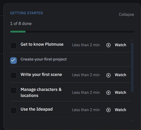Watch the Write your first scene video
141x130 pixels.
pyautogui.click(x=120, y=75)
